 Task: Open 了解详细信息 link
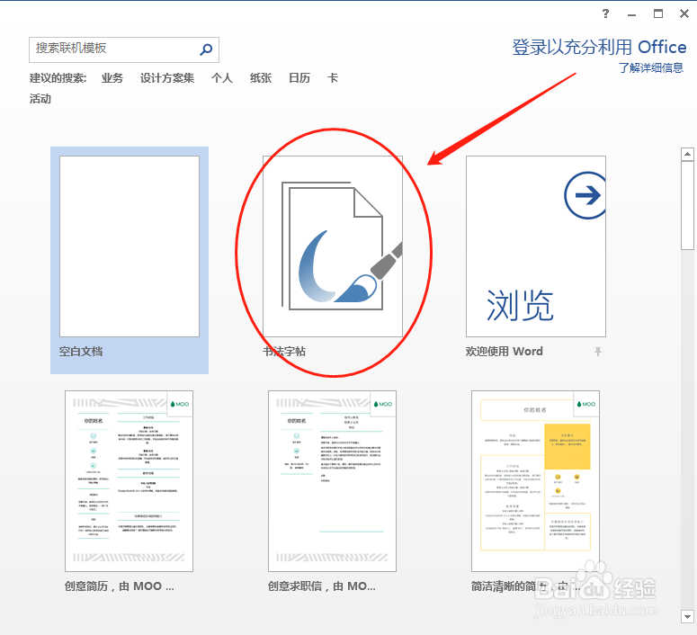[651, 68]
